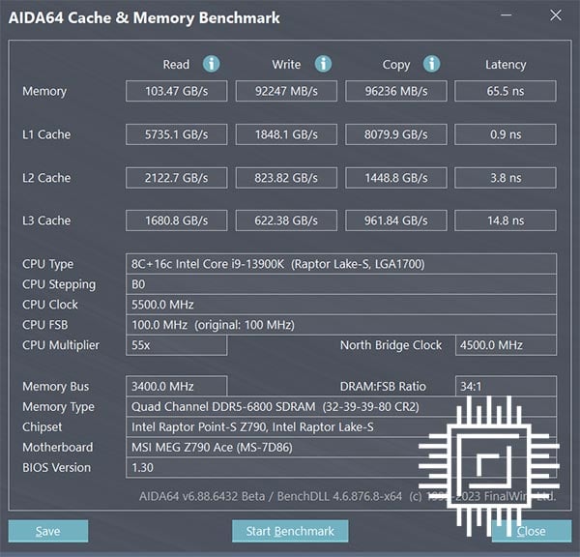Select the Memory Latency value 65.5 ns
Screen dimensions: 580x557
pos(506,91)
